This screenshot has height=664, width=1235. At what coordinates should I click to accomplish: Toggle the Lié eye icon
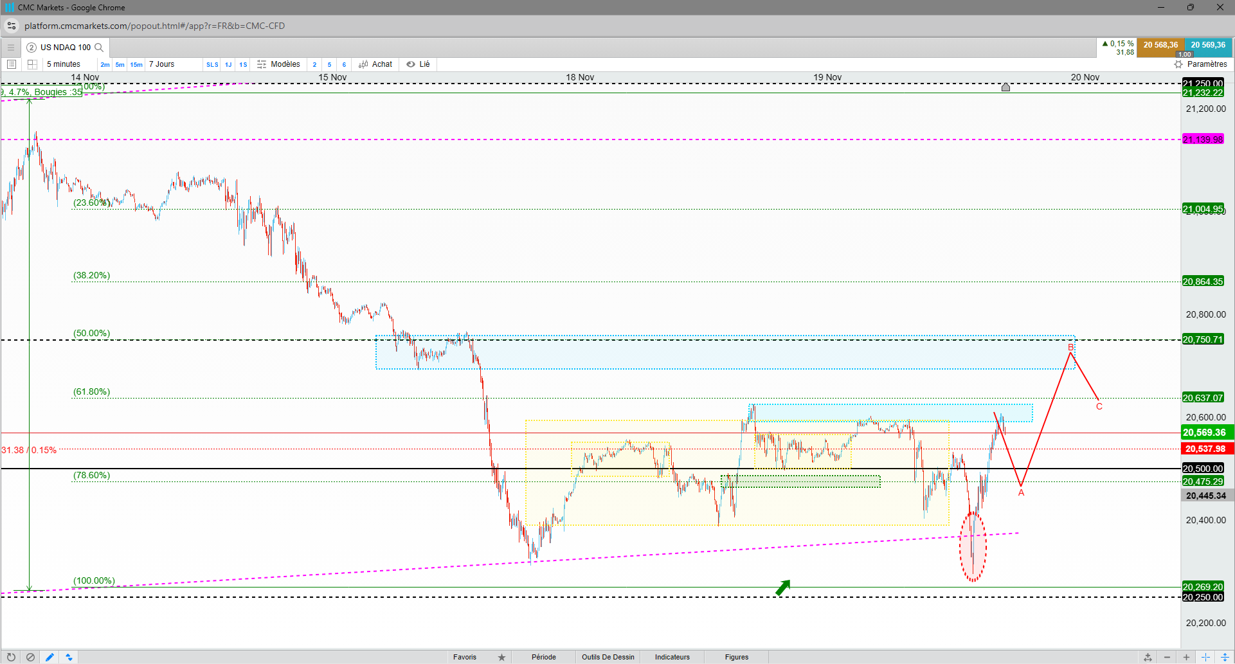pyautogui.click(x=411, y=64)
